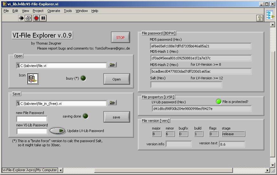Viewport: 277px width, 175px height.
Task: Open the context help question mark icon
Action: coord(260,18)
